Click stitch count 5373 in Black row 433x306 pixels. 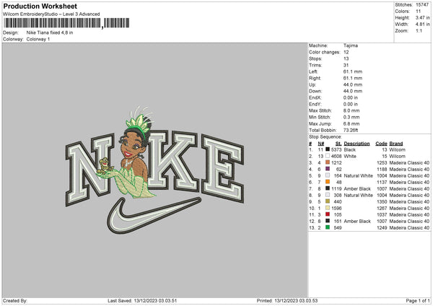click(336, 149)
